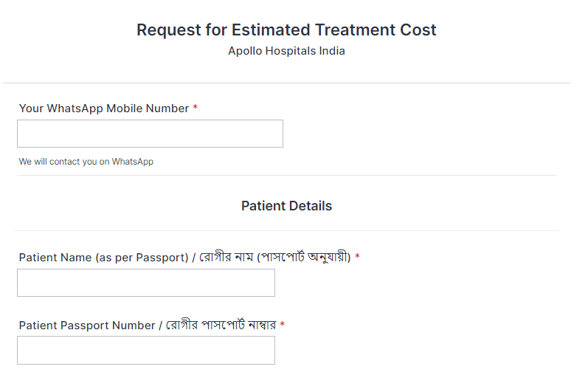Click the divider line below Apollo Hospitals India
The image size is (574, 375).
coord(286,83)
